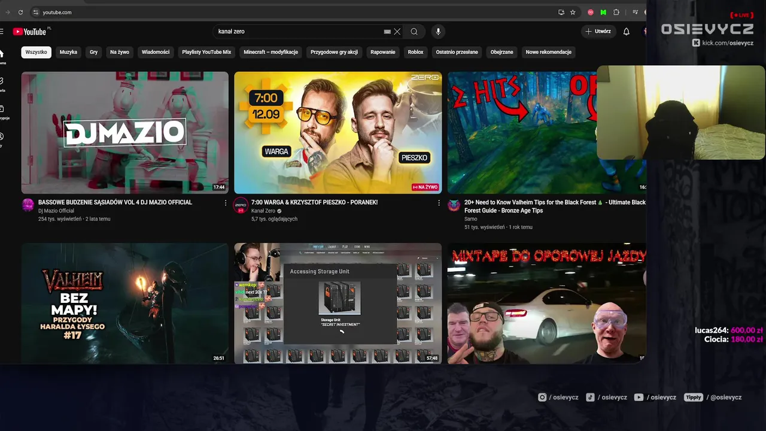
Task: Select the Na żywo filter chip
Action: tap(120, 52)
